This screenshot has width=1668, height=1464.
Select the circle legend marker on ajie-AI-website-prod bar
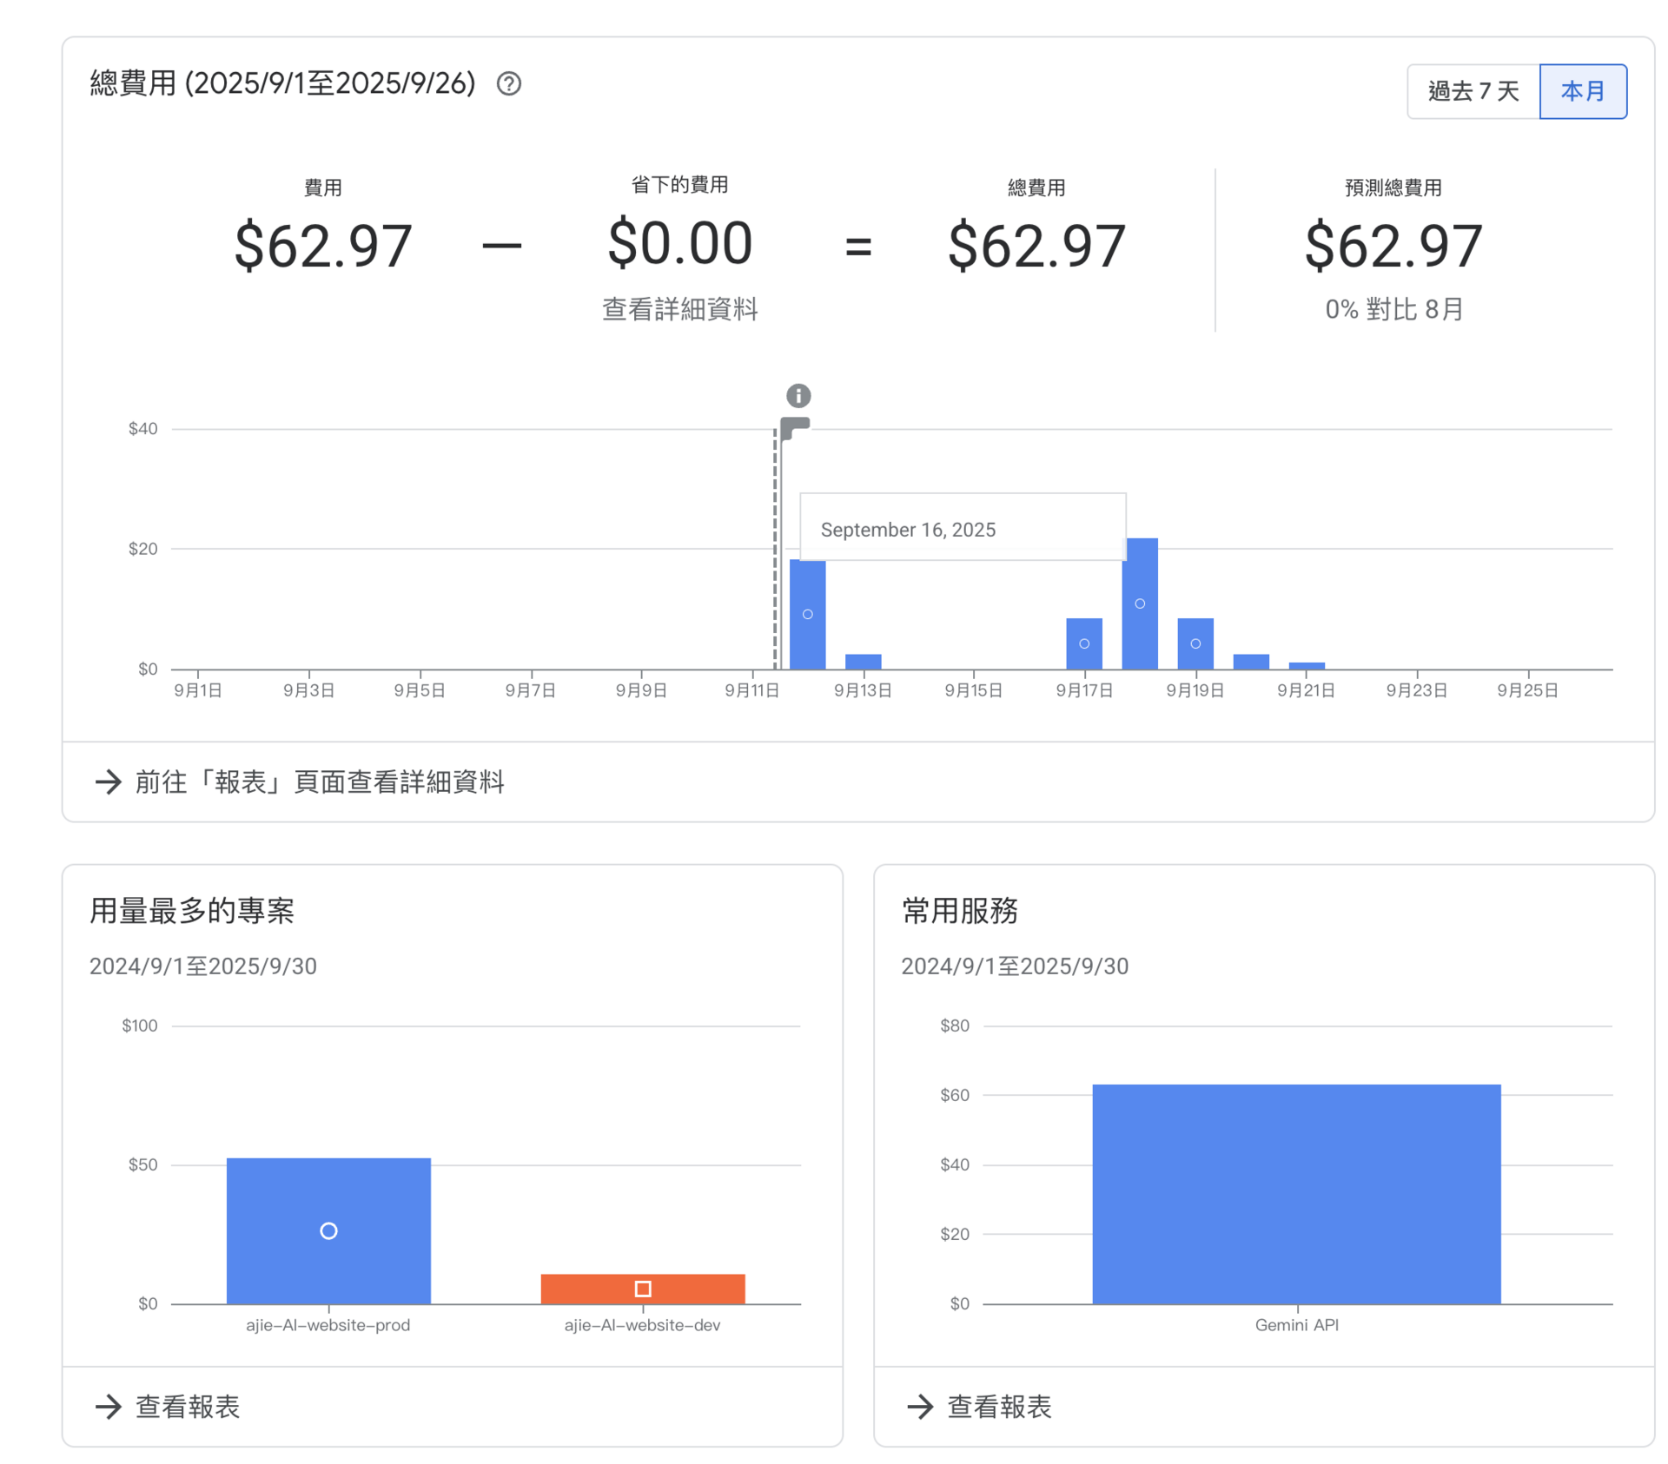coord(328,1230)
